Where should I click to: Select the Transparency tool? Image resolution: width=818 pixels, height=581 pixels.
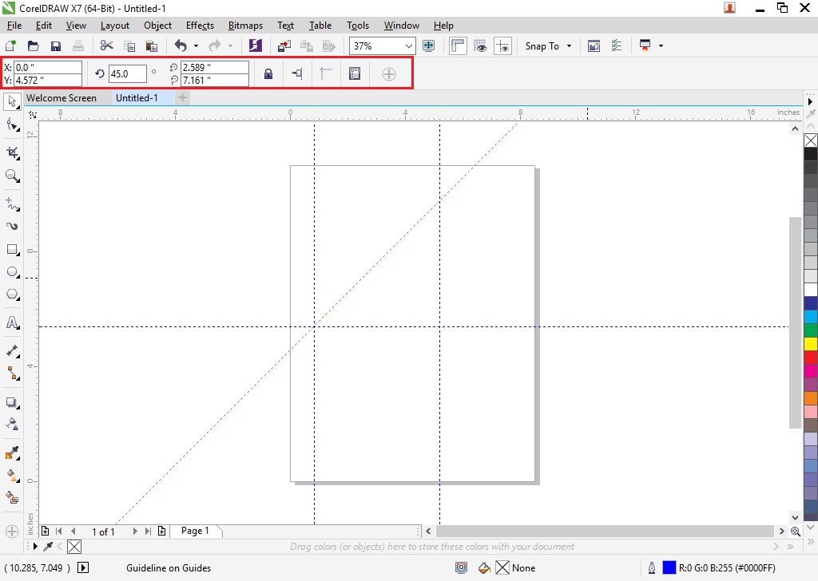click(x=12, y=424)
